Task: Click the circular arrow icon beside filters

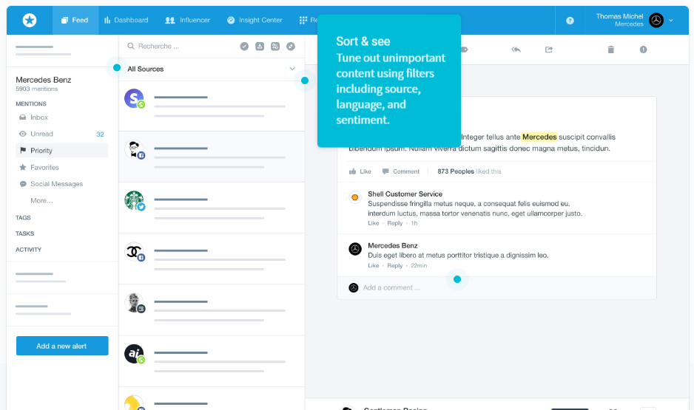Action: pyautogui.click(x=291, y=47)
